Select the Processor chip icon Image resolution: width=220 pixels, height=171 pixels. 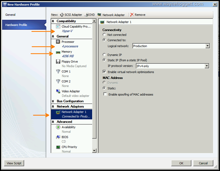58,42
